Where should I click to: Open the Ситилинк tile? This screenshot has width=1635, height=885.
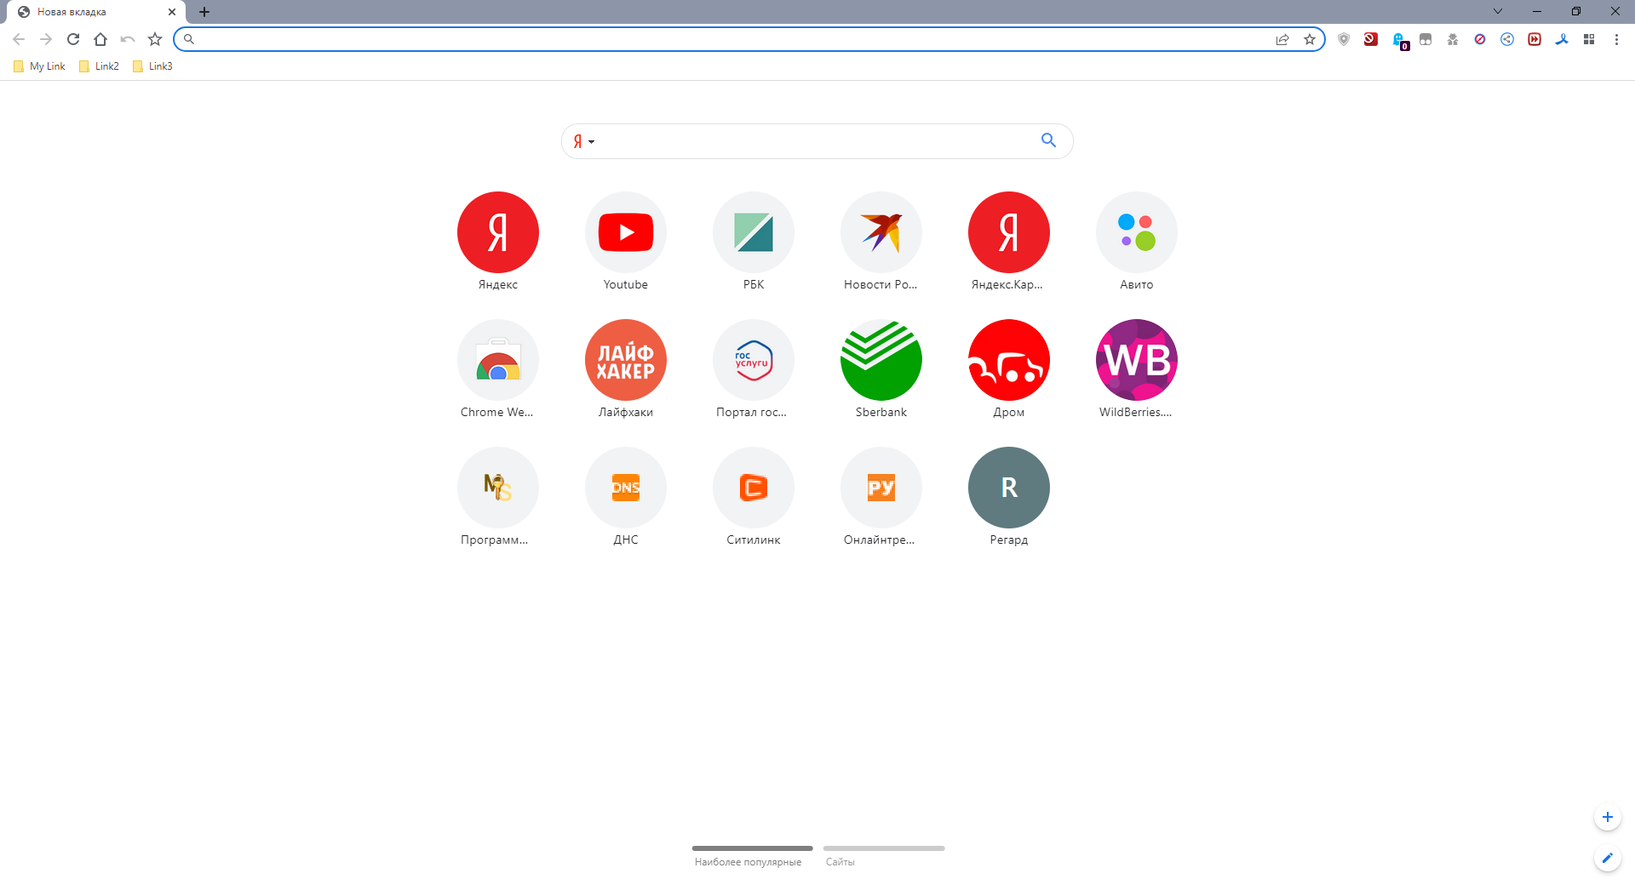point(754,488)
